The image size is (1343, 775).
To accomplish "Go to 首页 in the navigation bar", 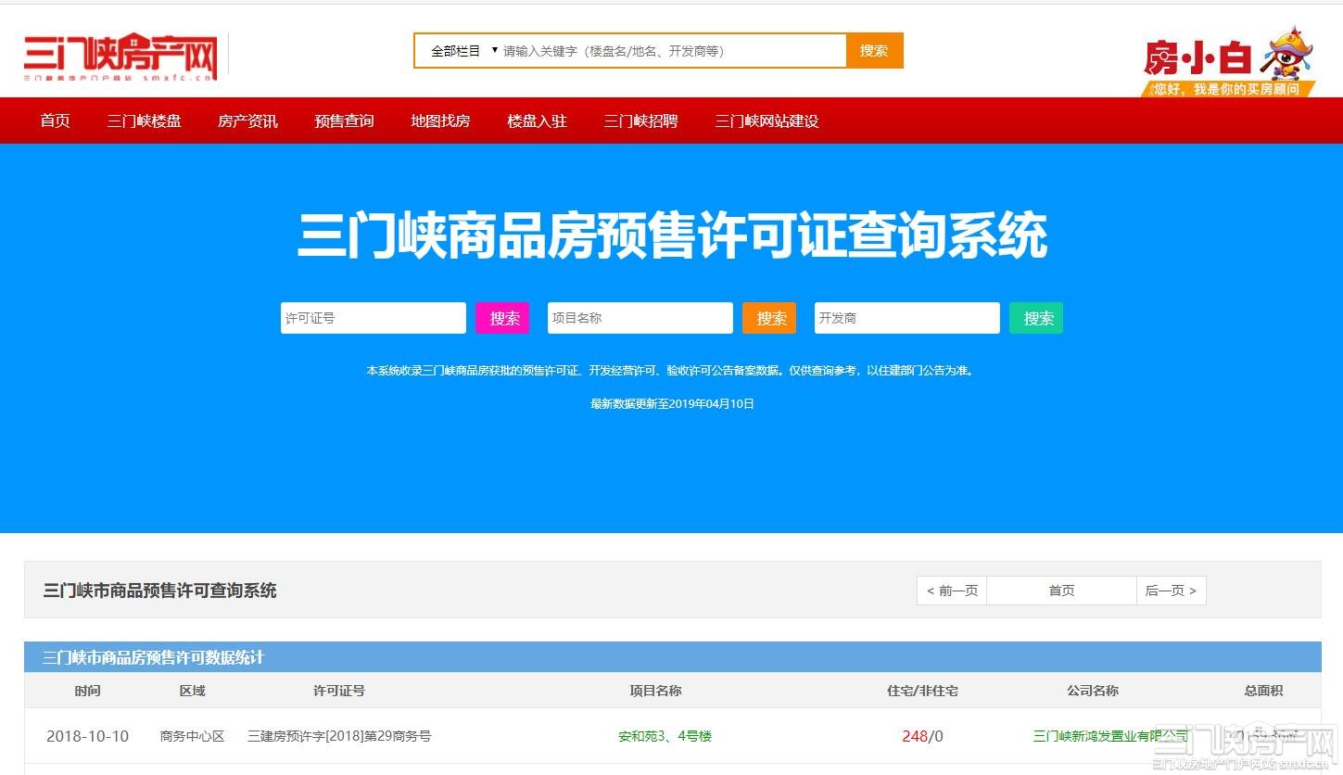I will 56,121.
